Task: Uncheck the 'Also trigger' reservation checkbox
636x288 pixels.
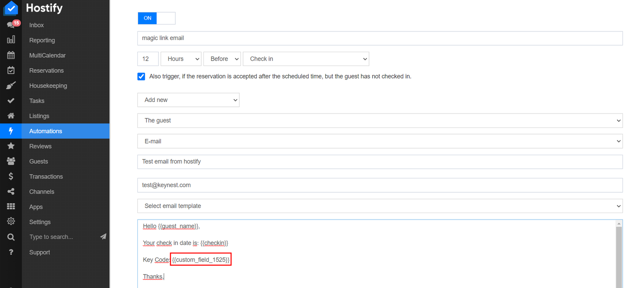Action: pyautogui.click(x=141, y=76)
